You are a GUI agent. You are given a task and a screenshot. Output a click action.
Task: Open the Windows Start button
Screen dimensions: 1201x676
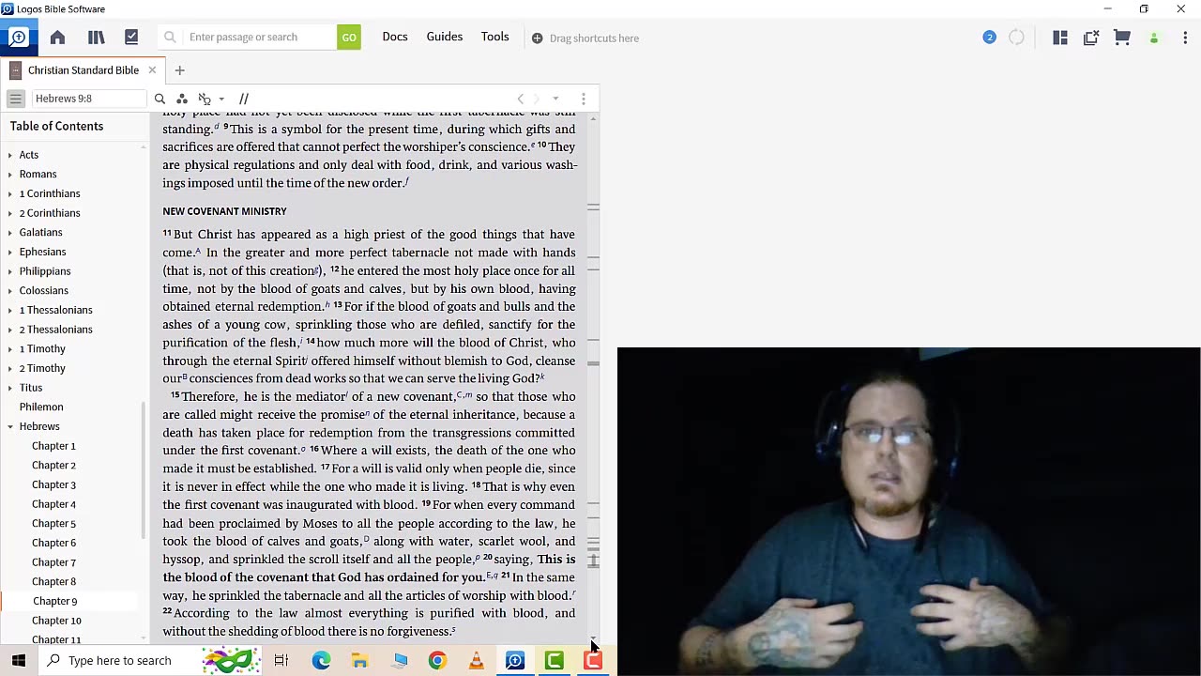19,661
